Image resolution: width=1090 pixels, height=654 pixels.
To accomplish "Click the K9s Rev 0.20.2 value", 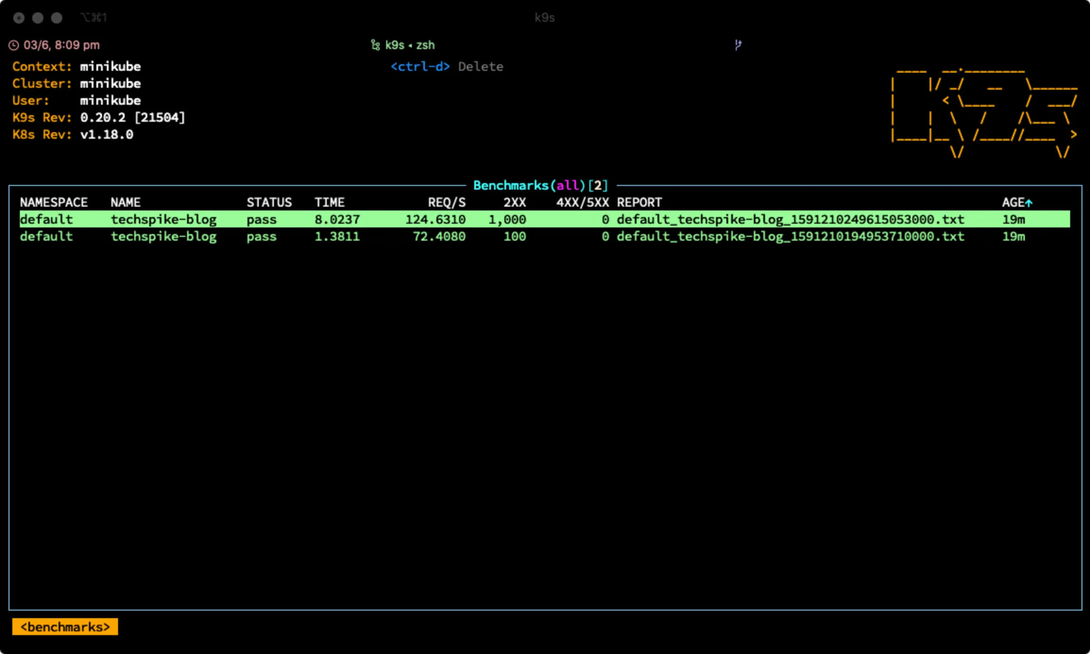I will tap(133, 117).
